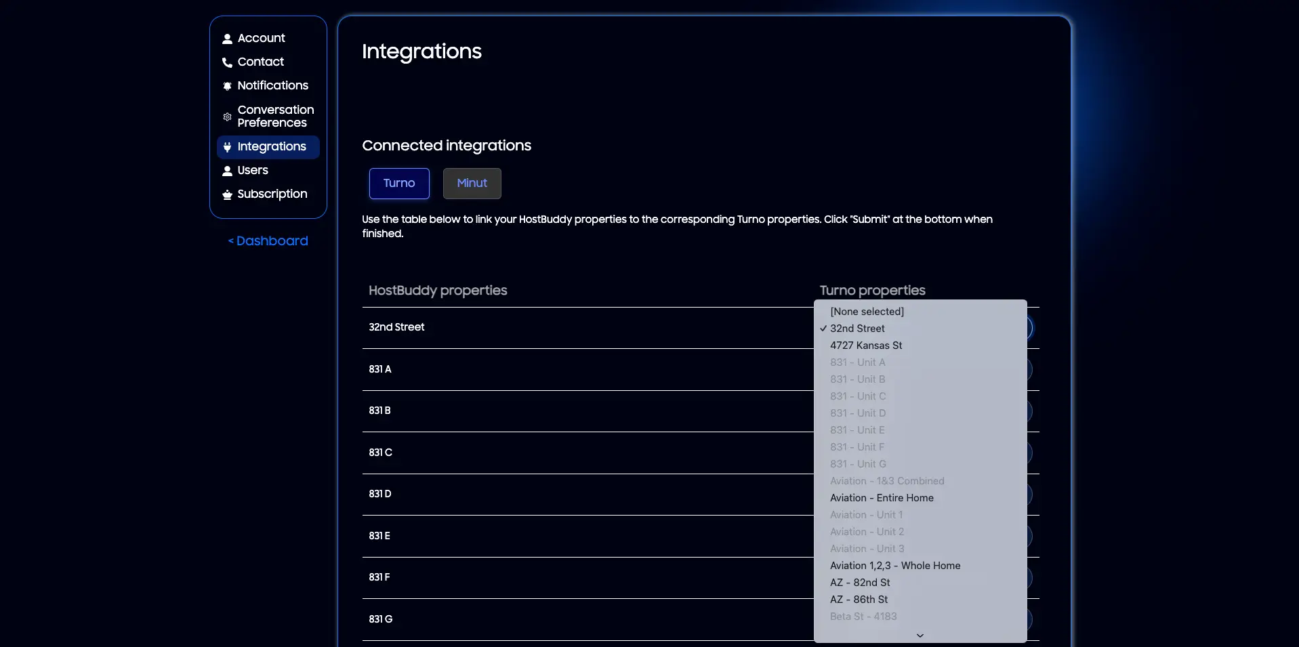The width and height of the screenshot is (1299, 647).
Task: Select AZ - 82nd St option
Action: pos(920,583)
